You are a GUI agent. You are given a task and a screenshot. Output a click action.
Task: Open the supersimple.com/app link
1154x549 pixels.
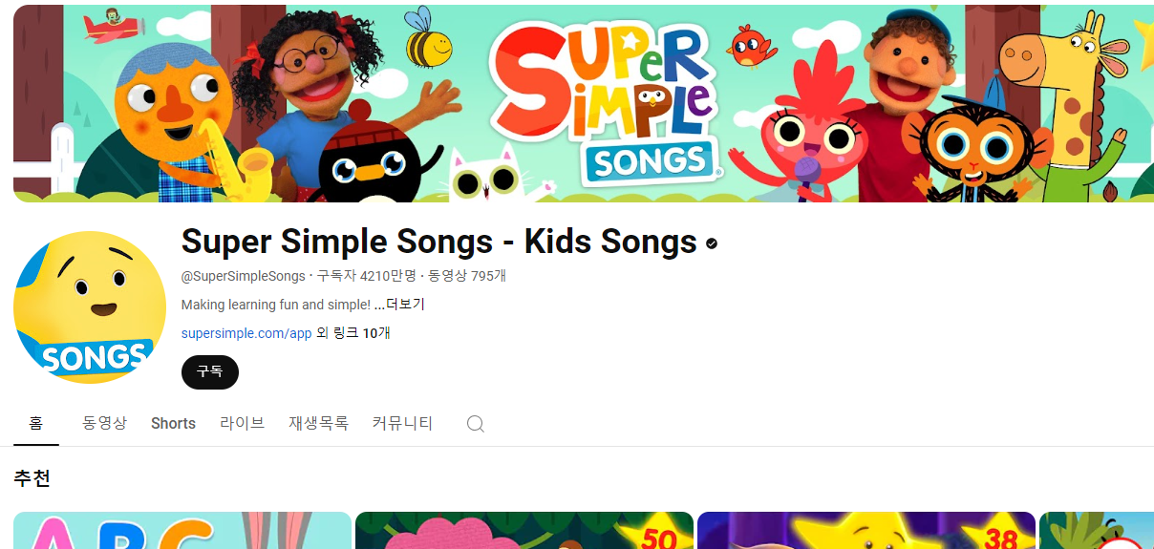[x=246, y=333]
